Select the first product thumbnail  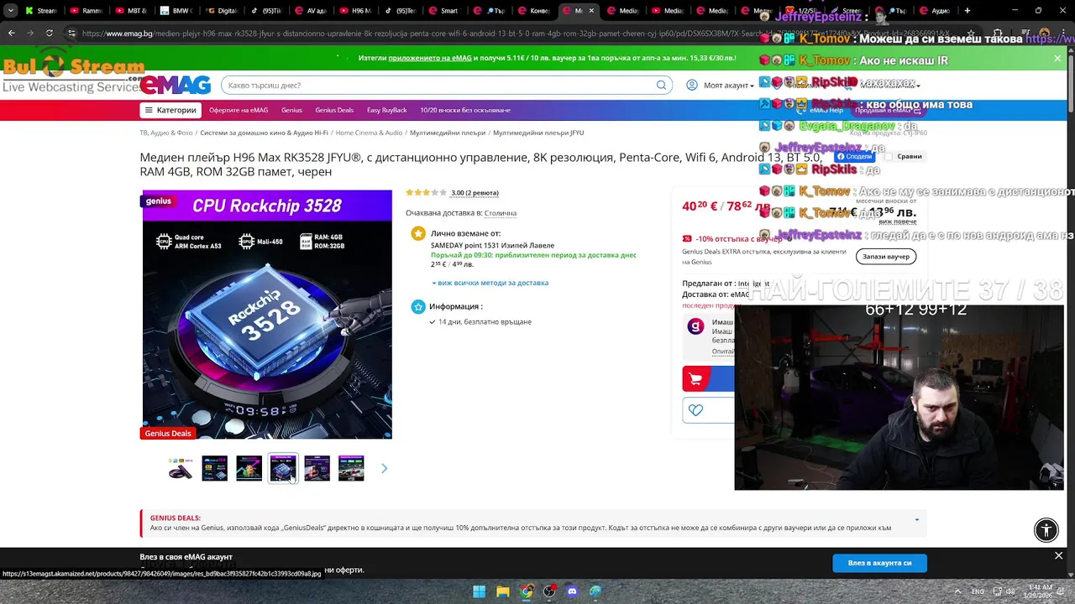(x=181, y=468)
